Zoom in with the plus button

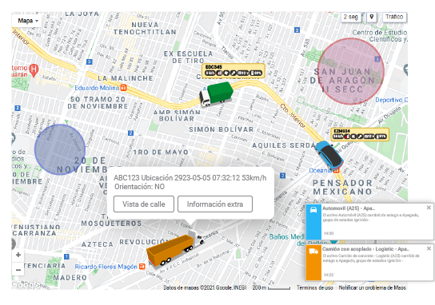click(18, 255)
